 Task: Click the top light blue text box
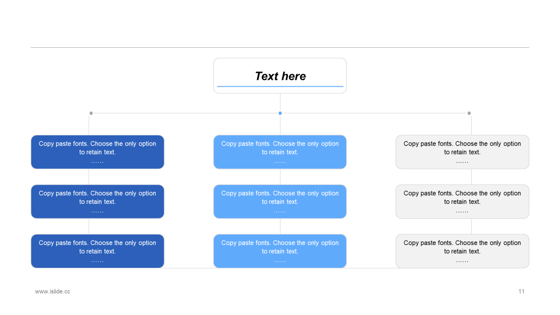click(x=280, y=152)
